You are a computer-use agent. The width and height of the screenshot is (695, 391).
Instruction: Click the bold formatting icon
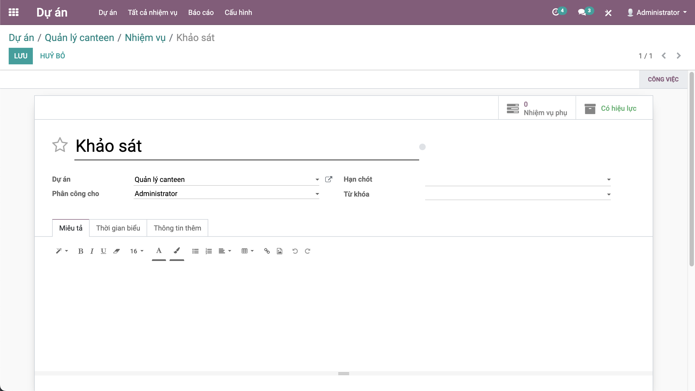[80, 251]
